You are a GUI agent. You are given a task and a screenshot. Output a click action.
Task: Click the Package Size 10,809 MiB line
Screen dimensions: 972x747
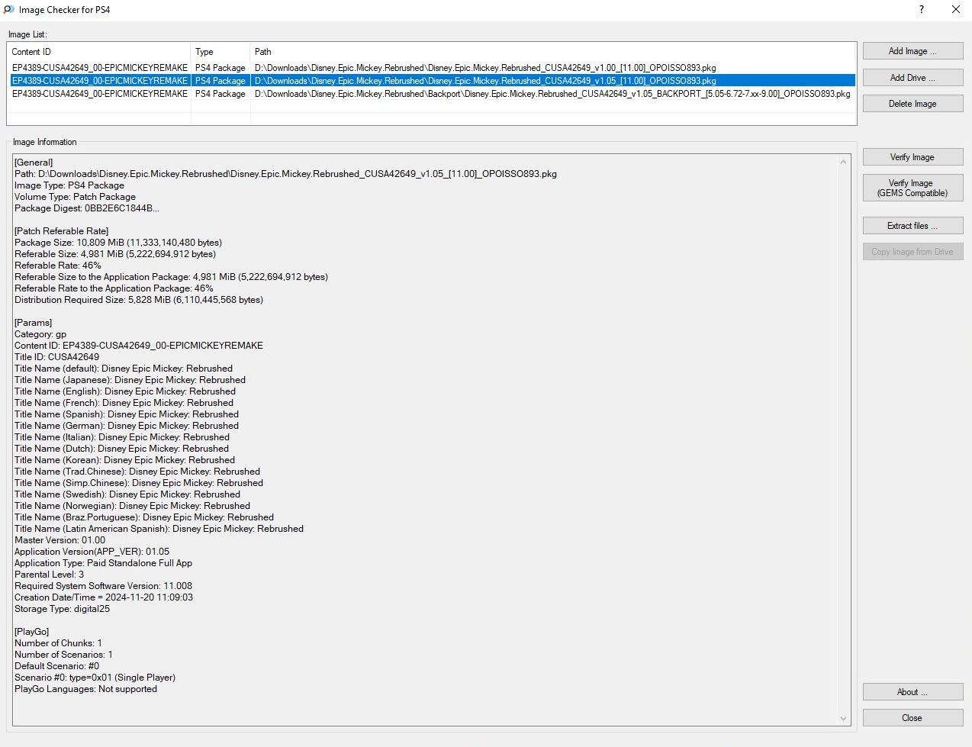coord(118,243)
